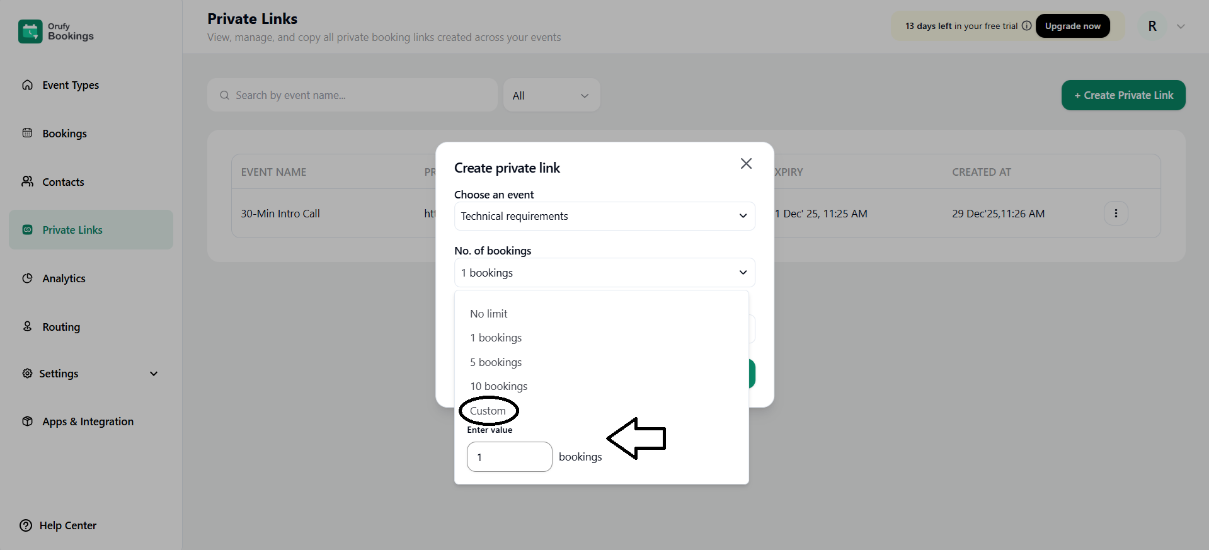
Task: Click the free trial info icon
Action: [1026, 26]
